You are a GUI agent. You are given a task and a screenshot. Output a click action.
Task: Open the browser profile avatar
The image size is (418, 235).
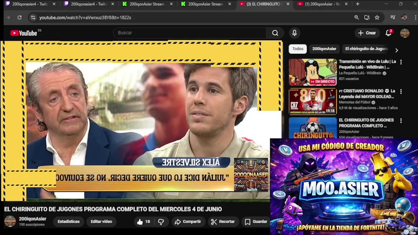point(404,17)
